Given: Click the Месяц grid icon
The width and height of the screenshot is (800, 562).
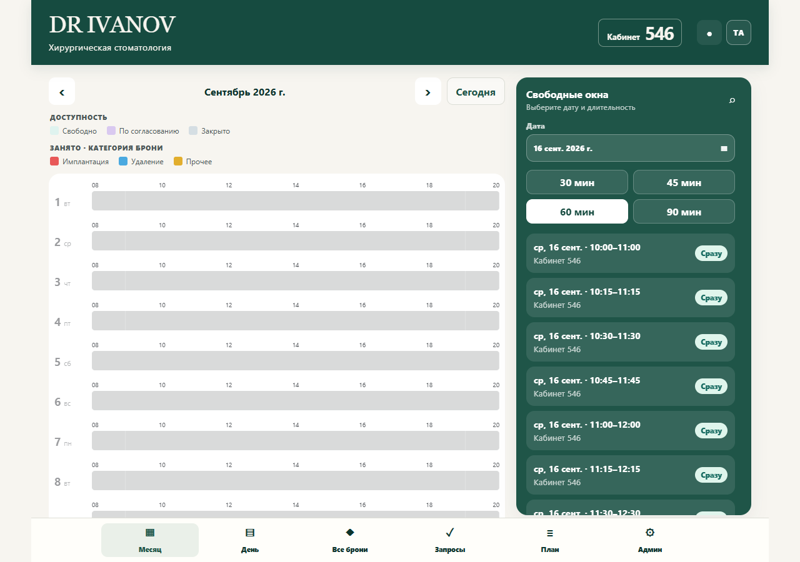Looking at the screenshot, I should (150, 533).
